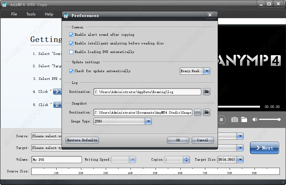This screenshot has height=185, width=286.
Task: Open the Snapshot destination folder icon
Action: 207,113
